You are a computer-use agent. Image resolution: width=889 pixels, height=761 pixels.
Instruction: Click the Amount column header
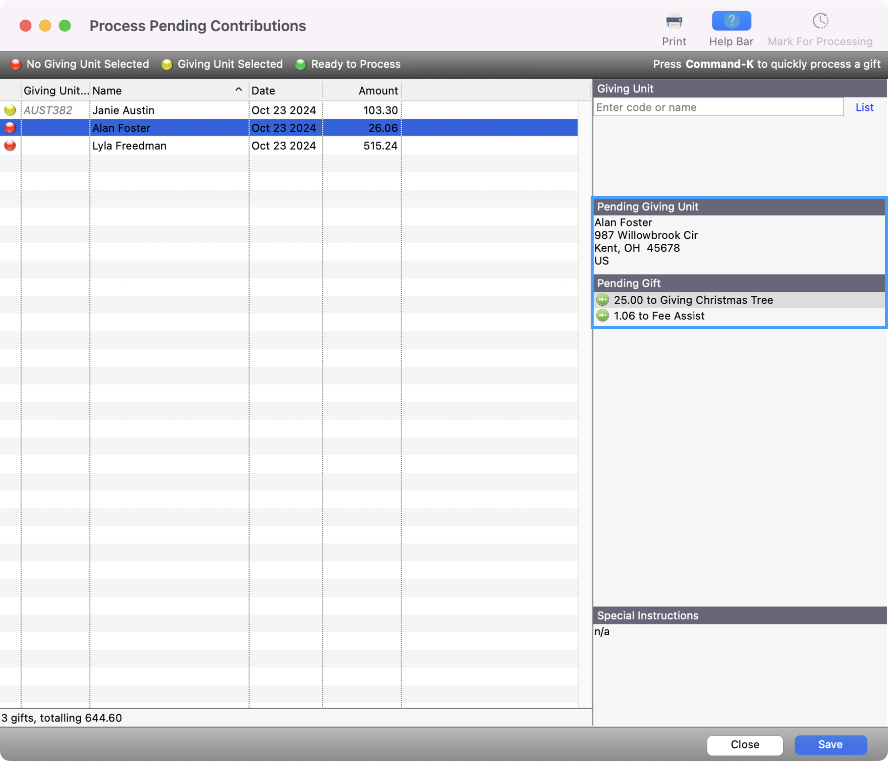tap(362, 91)
